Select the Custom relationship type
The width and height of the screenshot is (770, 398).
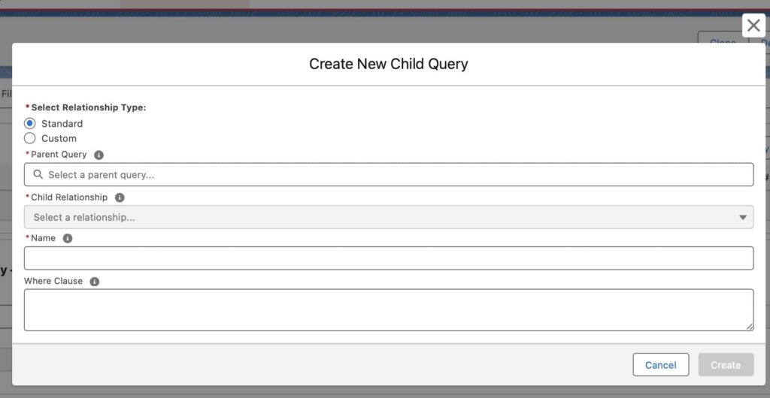(x=30, y=138)
